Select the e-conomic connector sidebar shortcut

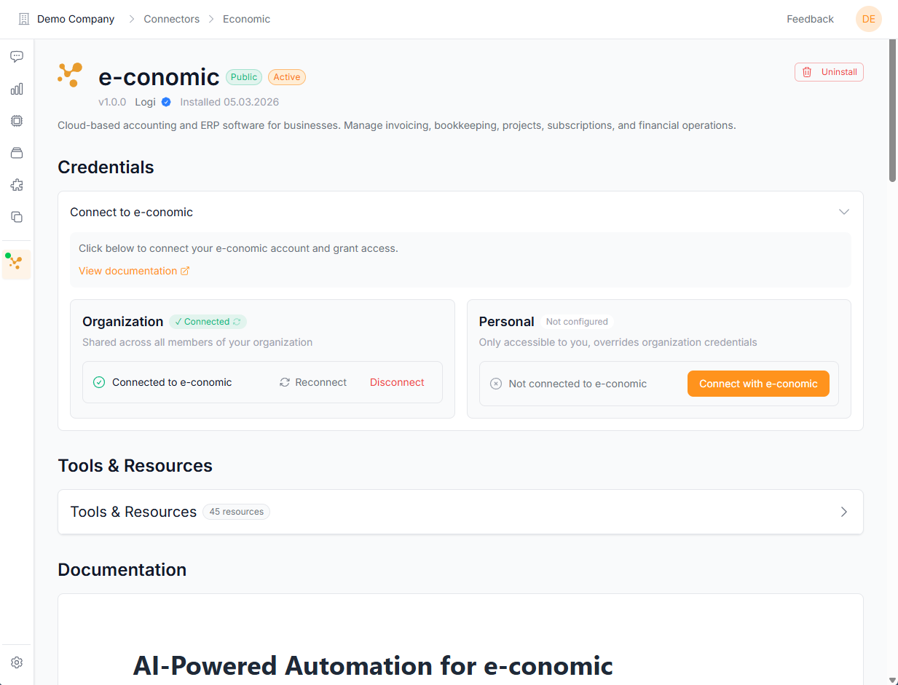(x=16, y=264)
